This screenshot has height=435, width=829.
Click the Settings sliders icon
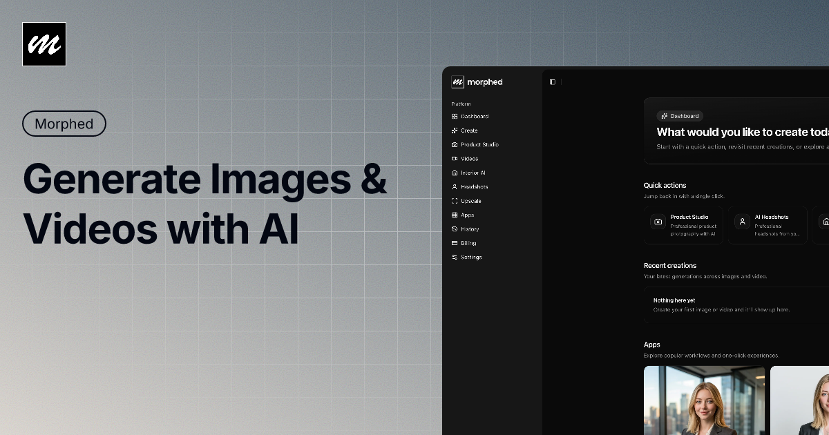point(456,257)
